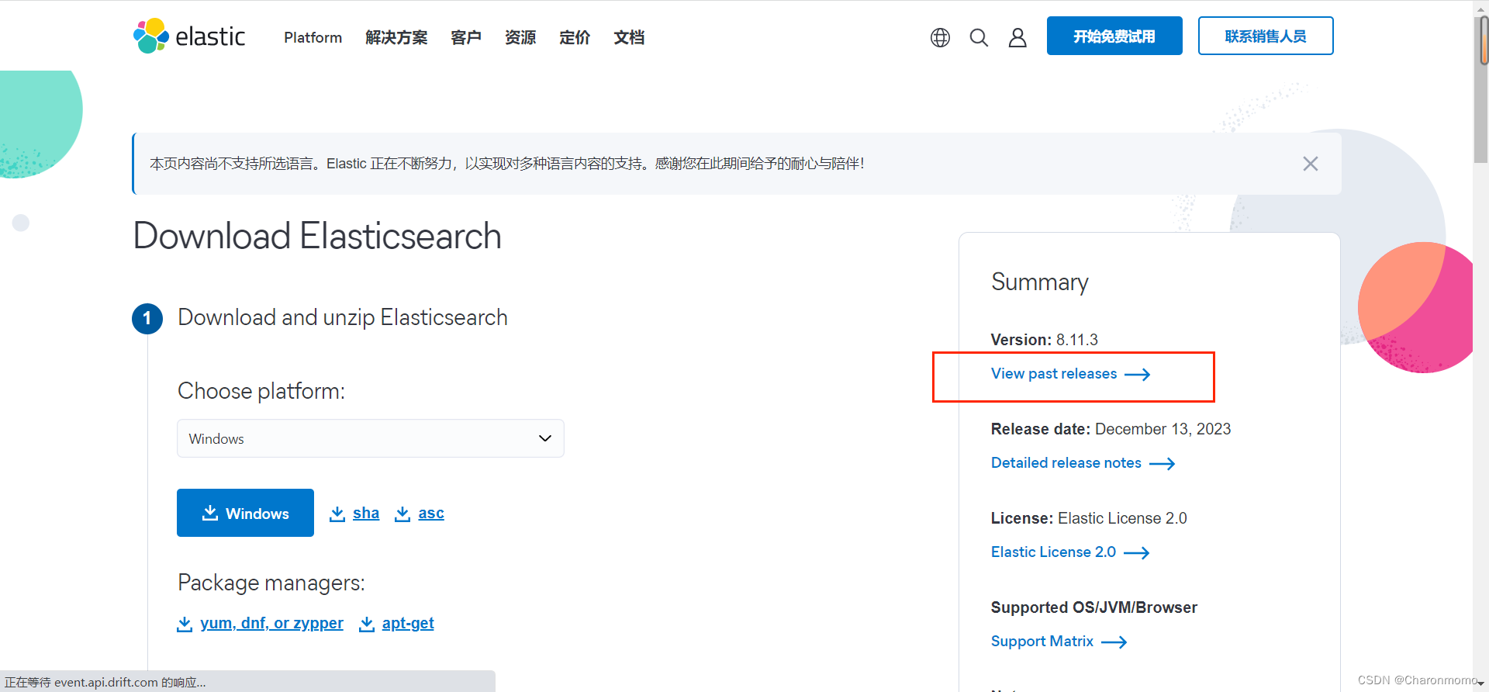The height and width of the screenshot is (692, 1489).
Task: Dismiss the language notice banner
Action: tap(1311, 164)
